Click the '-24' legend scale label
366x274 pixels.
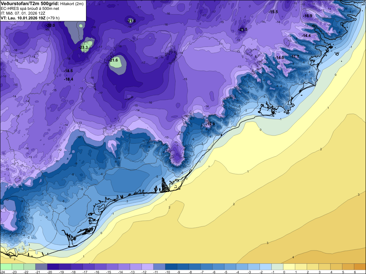click(x=2, y=272)
